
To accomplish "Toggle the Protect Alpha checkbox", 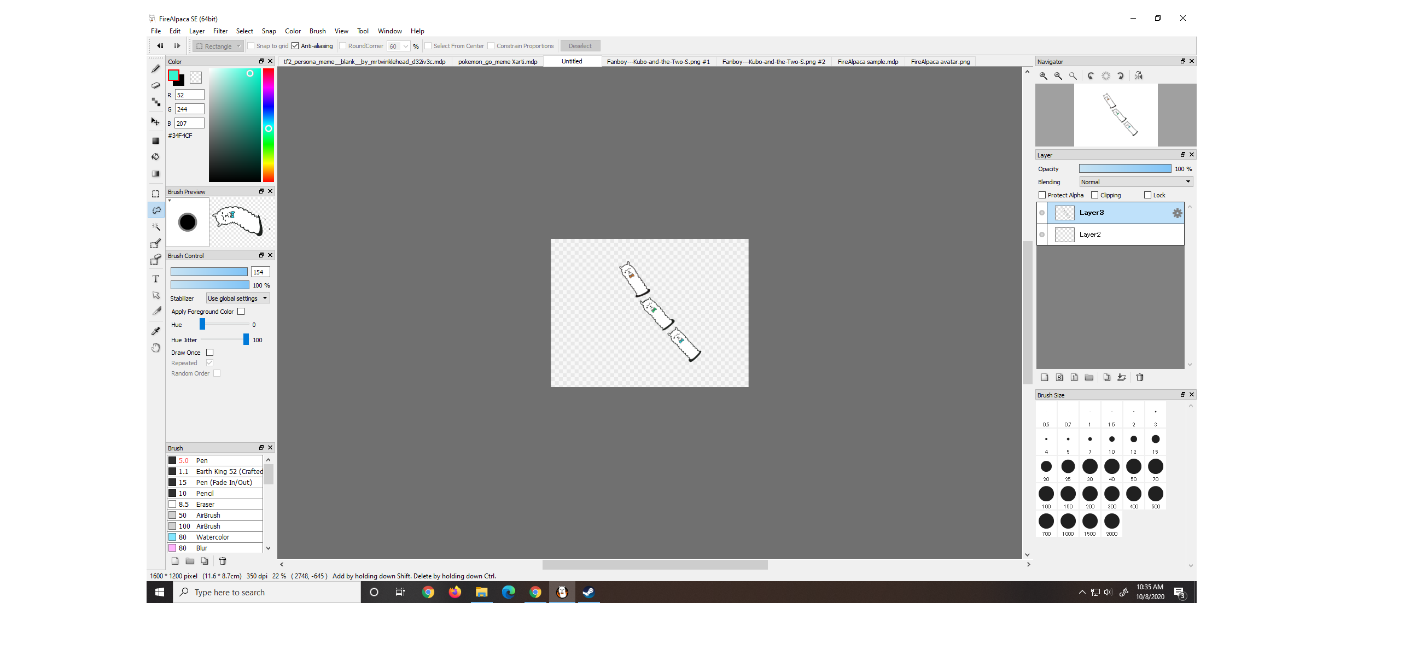I will point(1042,195).
